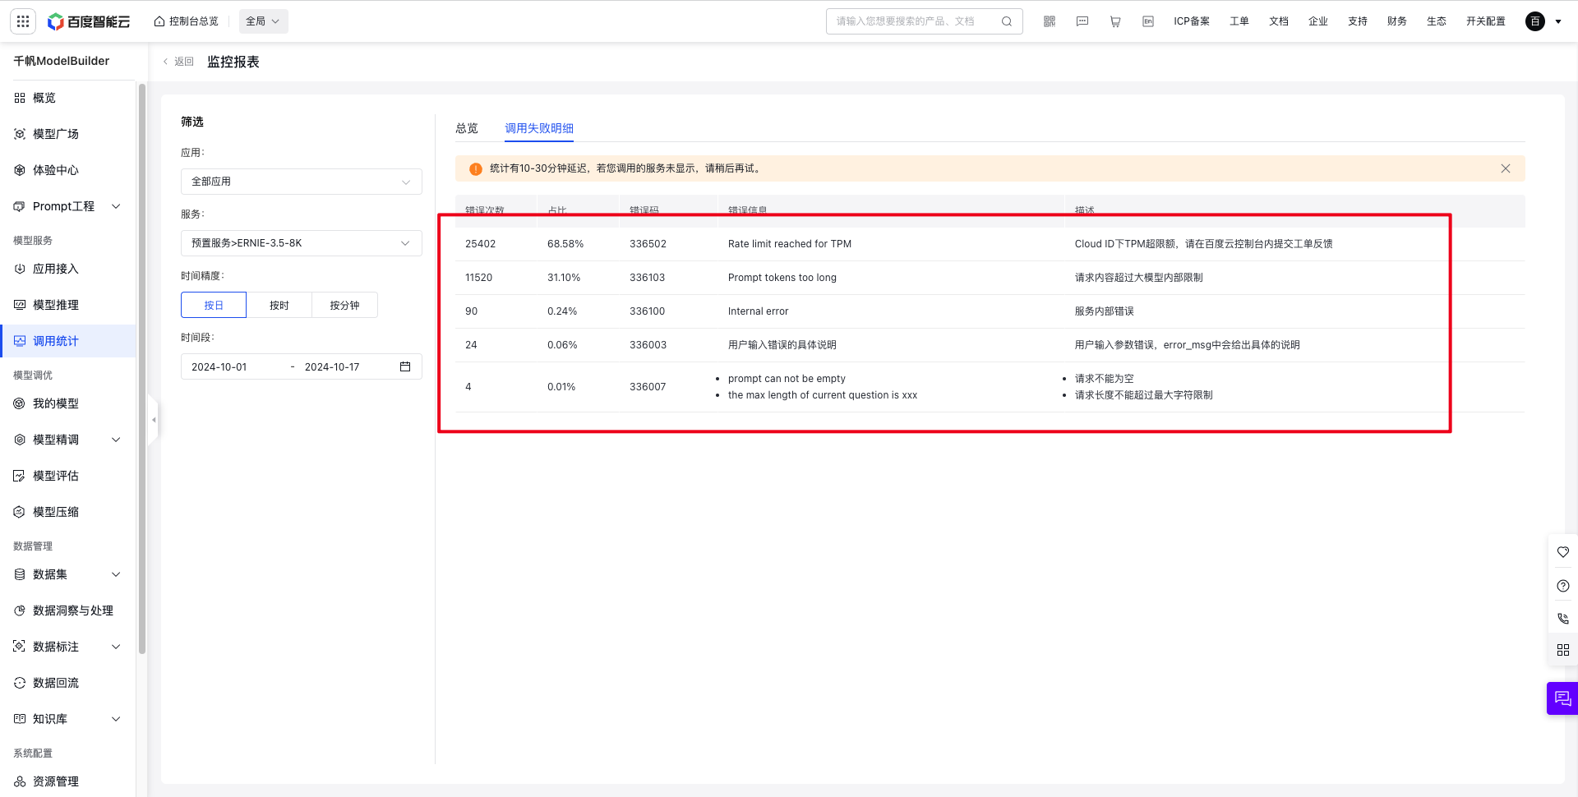Open ICP备案 in top navigation
The image size is (1578, 797).
(1192, 21)
